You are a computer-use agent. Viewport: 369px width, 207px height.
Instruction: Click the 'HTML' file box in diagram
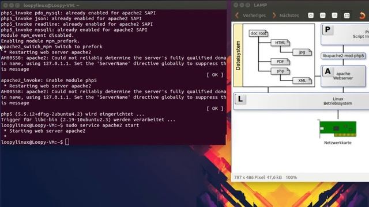[280, 43]
